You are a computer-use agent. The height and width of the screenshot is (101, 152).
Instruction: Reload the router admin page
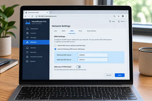pos(32,16)
